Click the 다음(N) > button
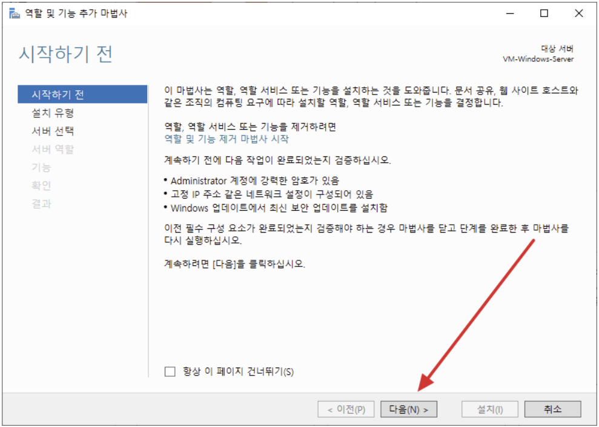599x427 pixels. (409, 409)
